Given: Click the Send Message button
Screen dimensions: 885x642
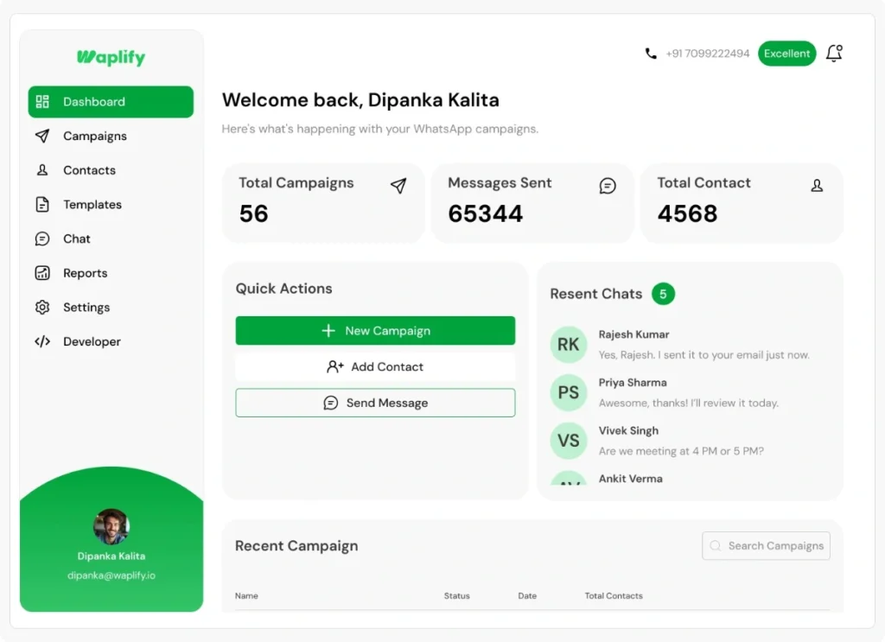Looking at the screenshot, I should tap(375, 403).
